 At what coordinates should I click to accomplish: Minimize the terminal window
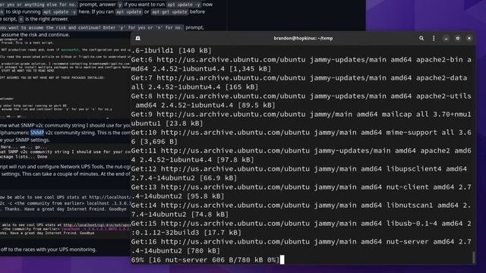pyautogui.click(x=446, y=39)
